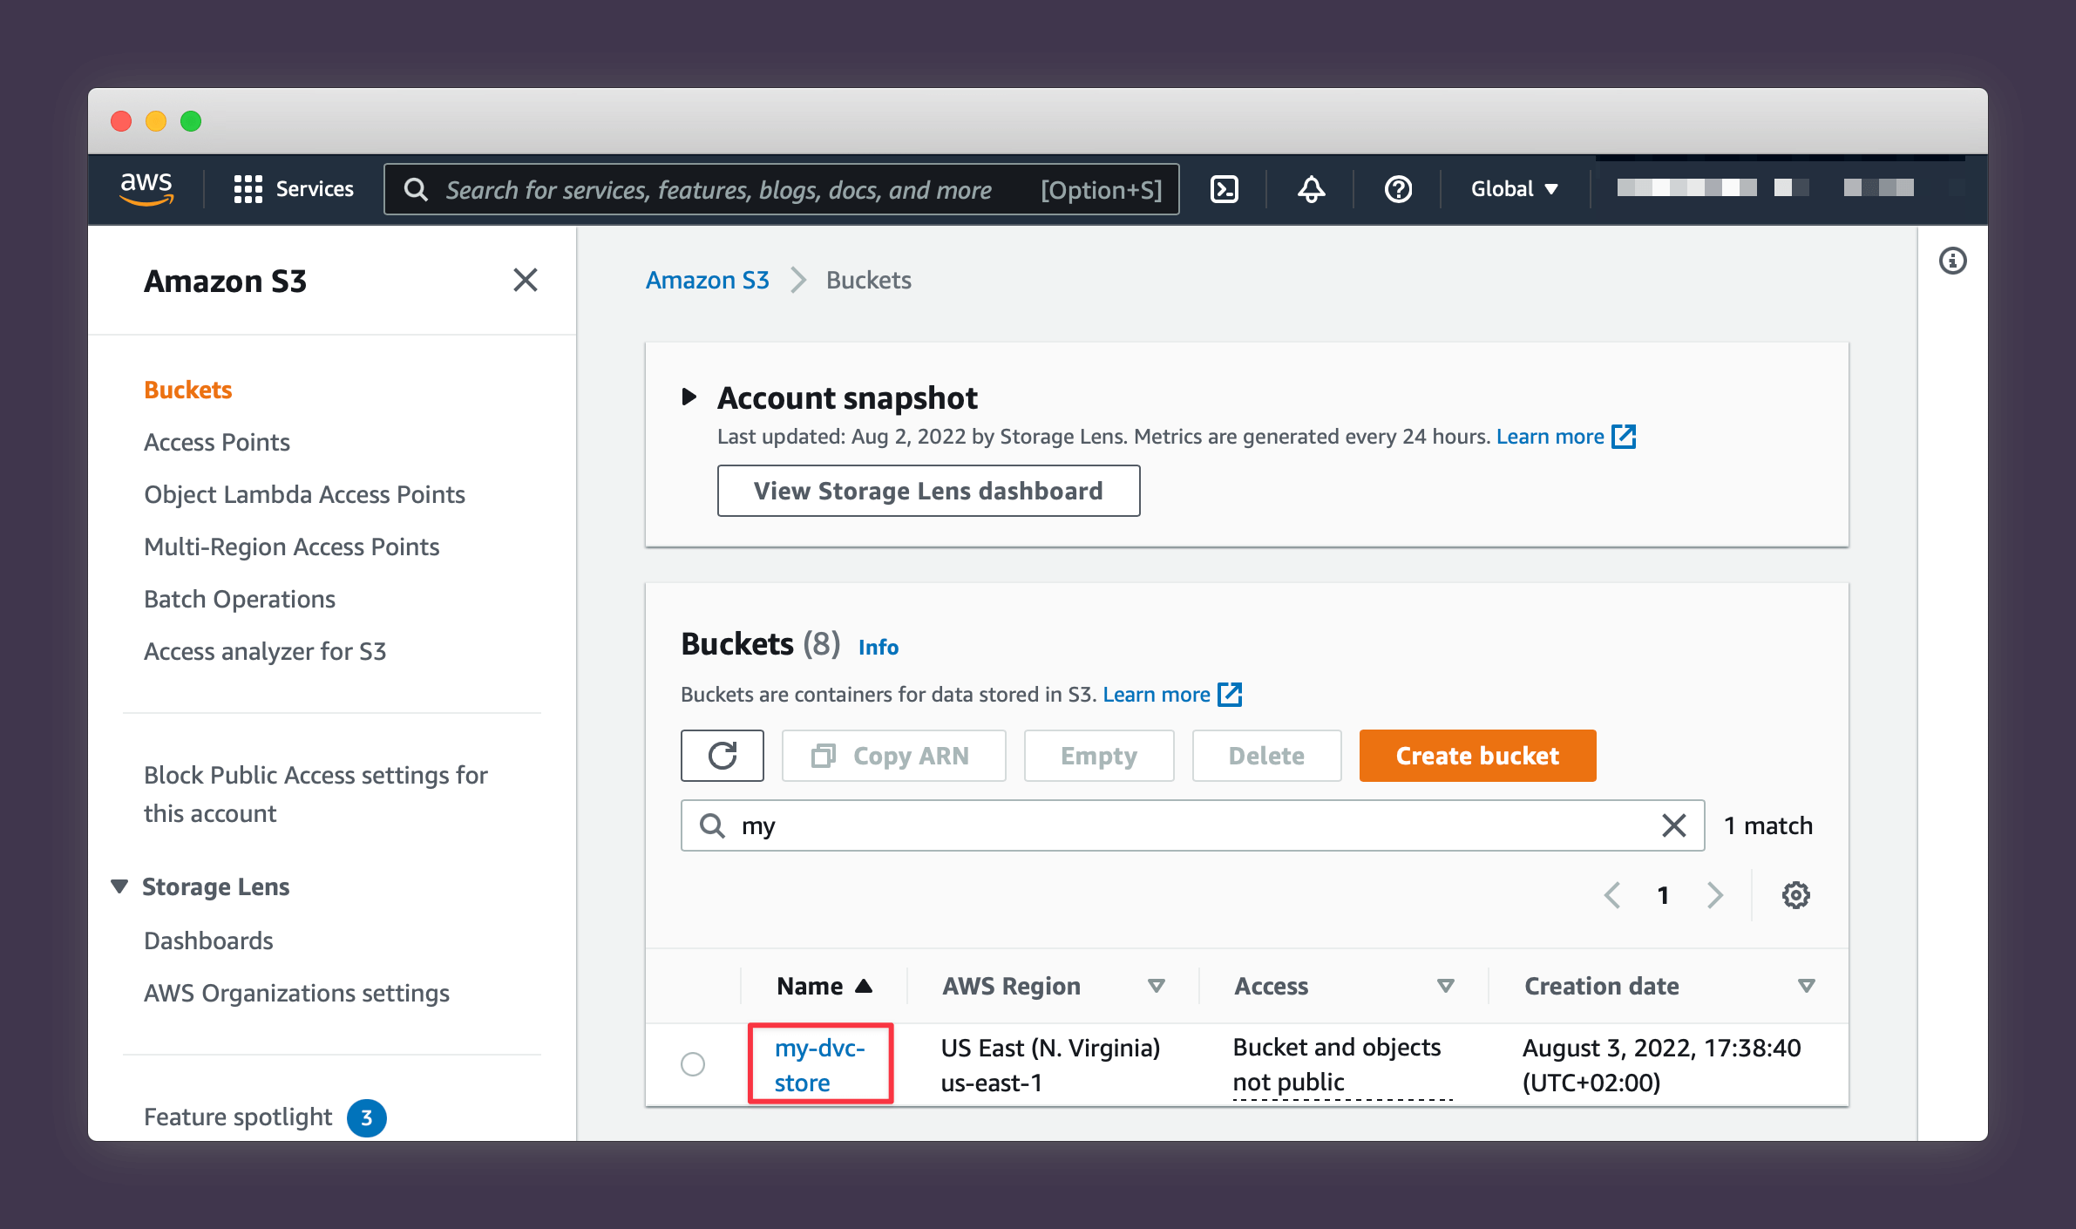Expand the Account snapshot section
This screenshot has height=1229, width=2076.
[x=689, y=397]
